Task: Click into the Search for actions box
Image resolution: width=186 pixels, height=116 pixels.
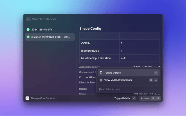Action: pos(128,89)
